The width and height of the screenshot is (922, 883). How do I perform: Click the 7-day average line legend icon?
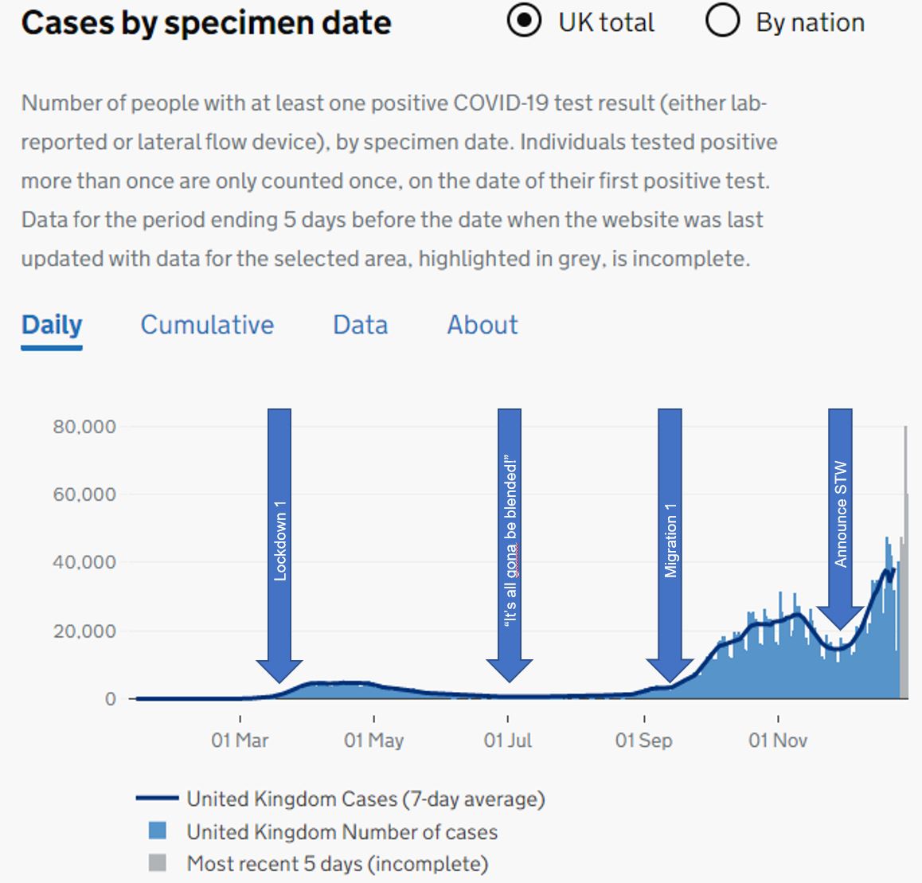click(157, 799)
